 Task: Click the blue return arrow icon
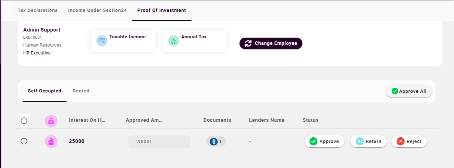(360, 141)
